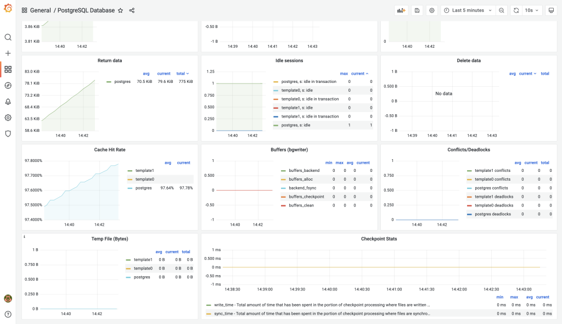
Task: Open the Server Admin shield icon
Action: point(8,133)
